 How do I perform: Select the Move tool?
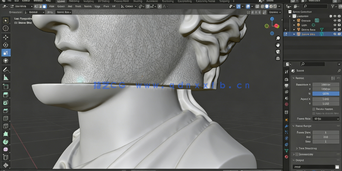pyautogui.click(x=6, y=37)
